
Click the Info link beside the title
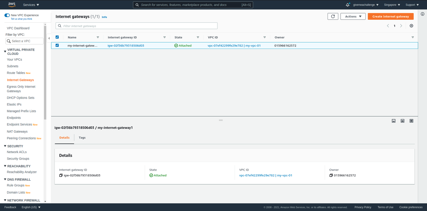coord(104,17)
